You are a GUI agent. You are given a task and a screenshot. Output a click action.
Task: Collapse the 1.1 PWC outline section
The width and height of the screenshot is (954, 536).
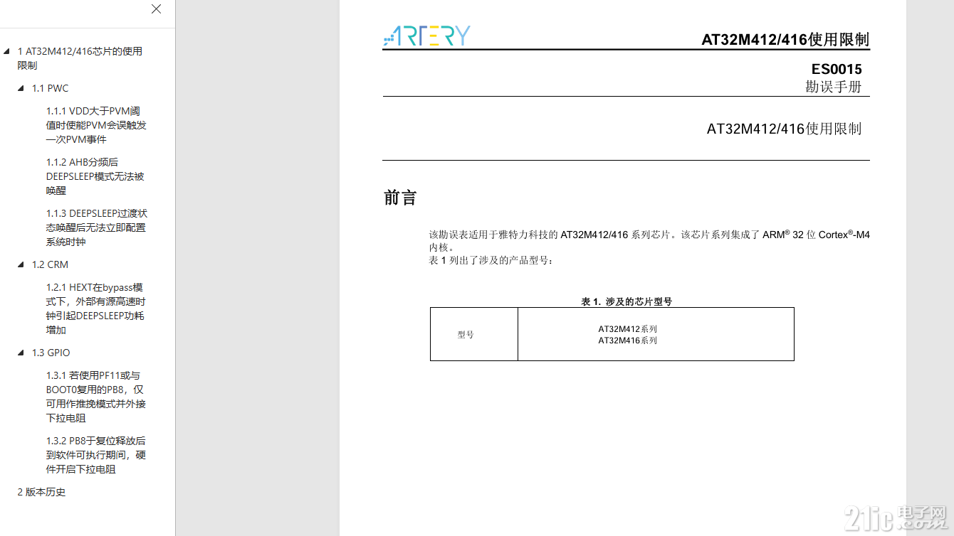click(x=21, y=88)
